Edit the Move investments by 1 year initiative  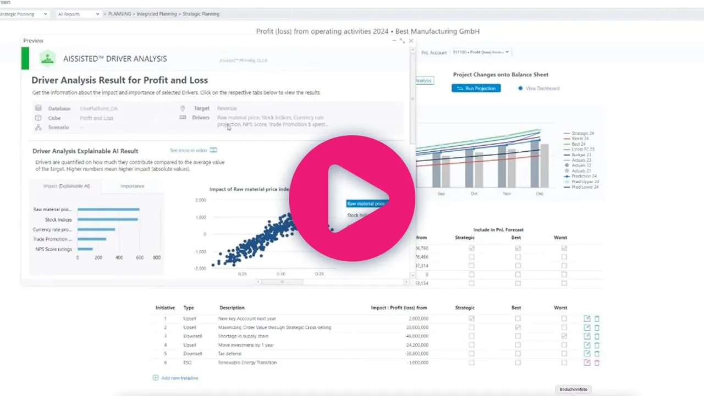(x=587, y=345)
